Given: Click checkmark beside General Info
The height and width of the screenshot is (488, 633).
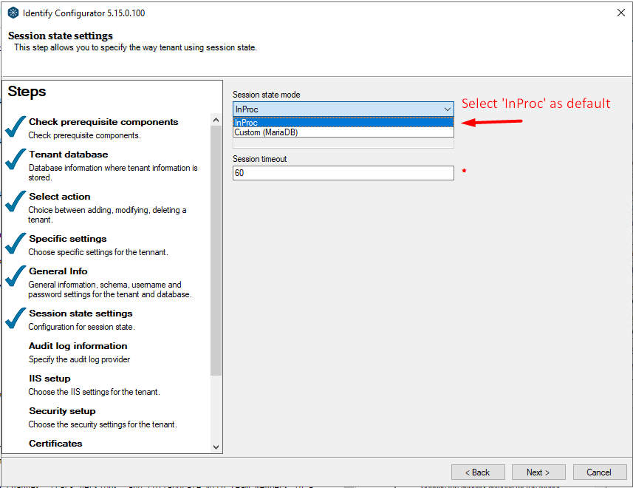Looking at the screenshot, I should (16, 276).
